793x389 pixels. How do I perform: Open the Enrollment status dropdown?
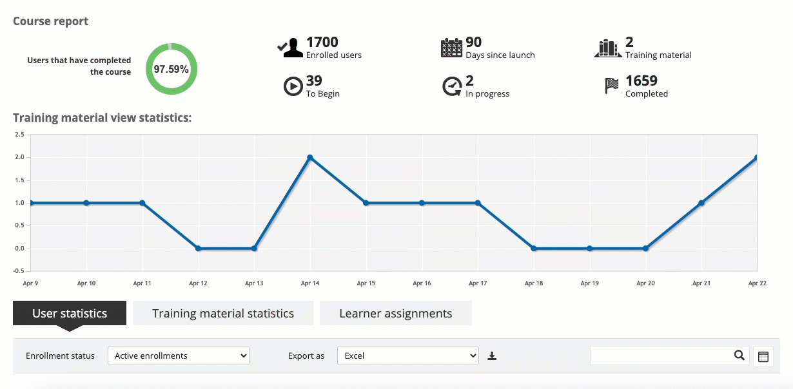click(178, 356)
